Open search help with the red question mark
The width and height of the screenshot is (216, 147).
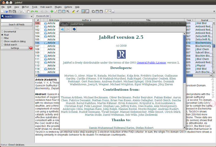[x=31, y=48]
